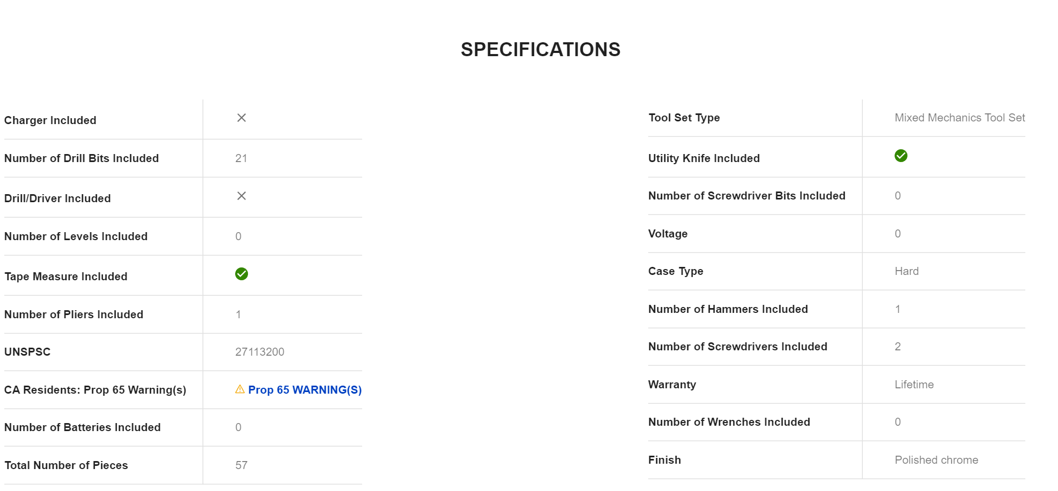Click CA Residents: Prop 65 Warning(s) label
1058x491 pixels.
click(x=95, y=390)
